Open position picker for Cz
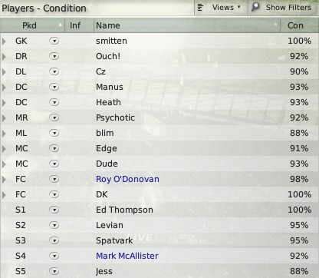Image resolution: width=319 pixels, height=278 pixels. click(54, 71)
